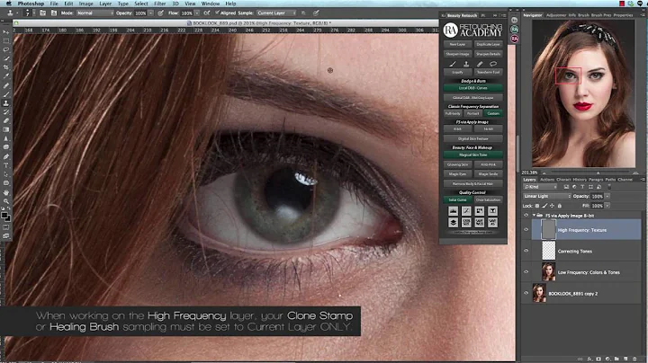Image resolution: width=648 pixels, height=363 pixels.
Task: Click the New Layer button in Beauty Retouch
Action: click(457, 44)
